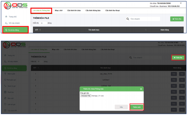This screenshot has height=115, width=188.
Task: Select Lời chào & Thông báo tab, dimmed lower screenshot
Action: coord(39,49)
